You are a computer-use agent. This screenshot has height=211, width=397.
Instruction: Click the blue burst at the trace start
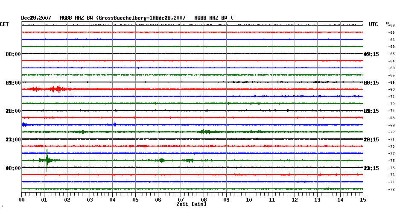25,125
